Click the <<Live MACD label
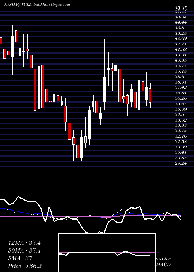Viewport: 194px width, 272px height. [163, 262]
